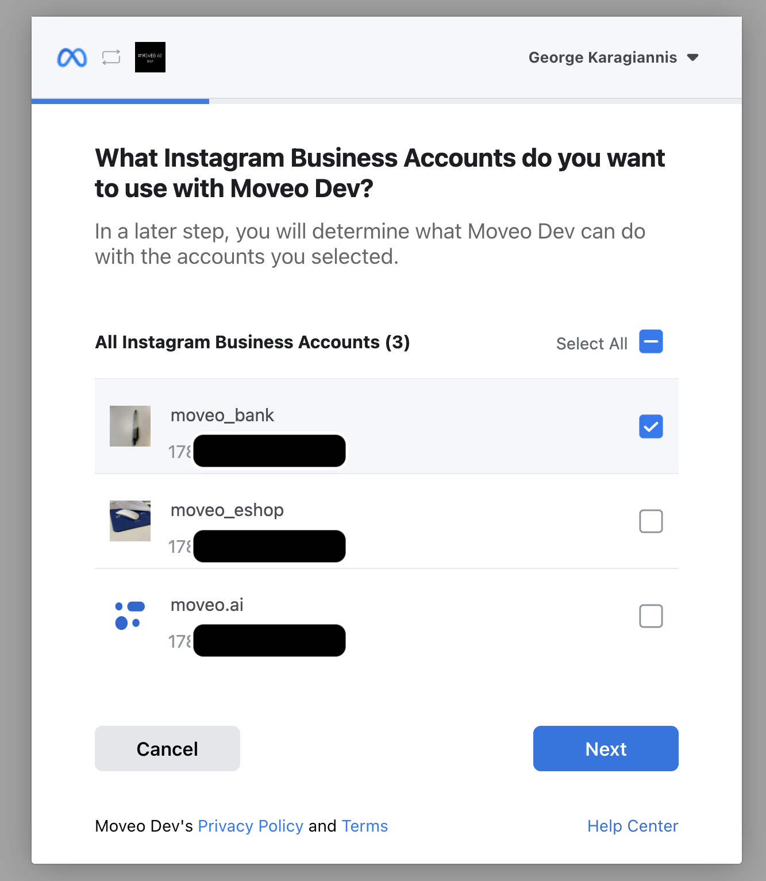Click the Moveo AI Dev app logo
Screen dimensions: 766x881
150,57
